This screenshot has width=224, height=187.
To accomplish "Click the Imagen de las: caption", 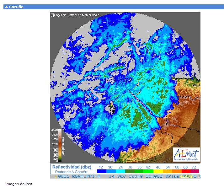I will click(x=19, y=184).
